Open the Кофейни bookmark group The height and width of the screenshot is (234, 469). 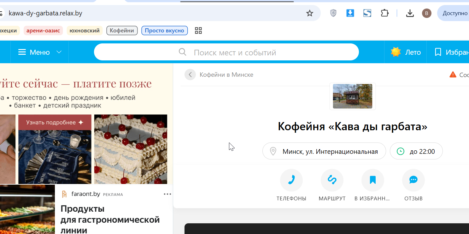click(122, 31)
